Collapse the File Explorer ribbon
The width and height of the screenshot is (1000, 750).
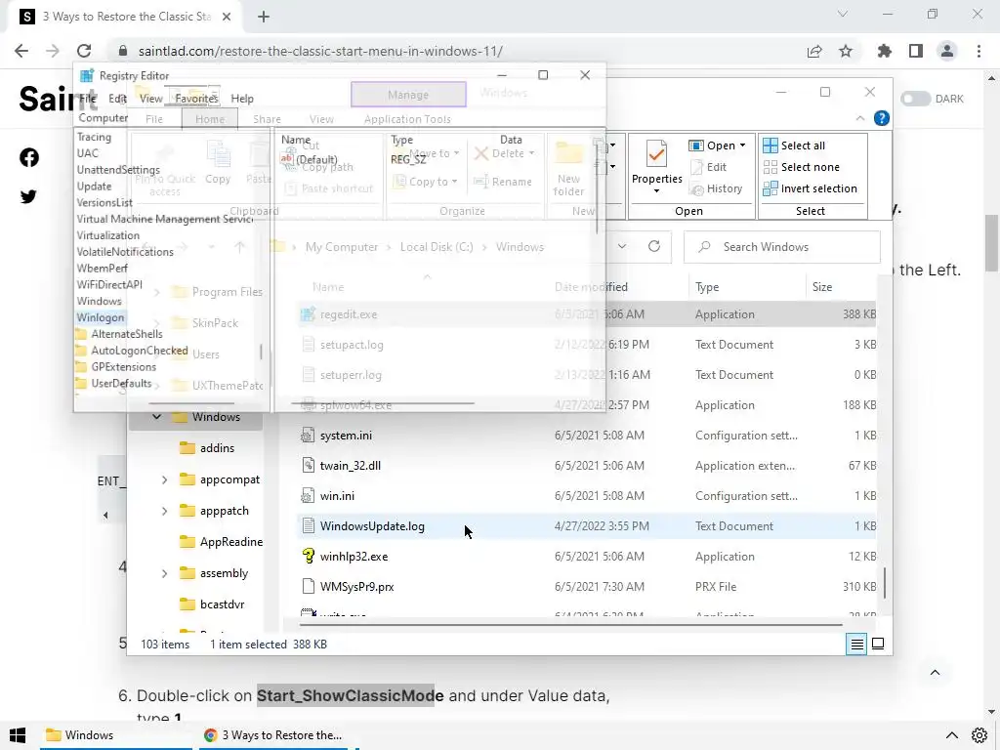point(859,118)
